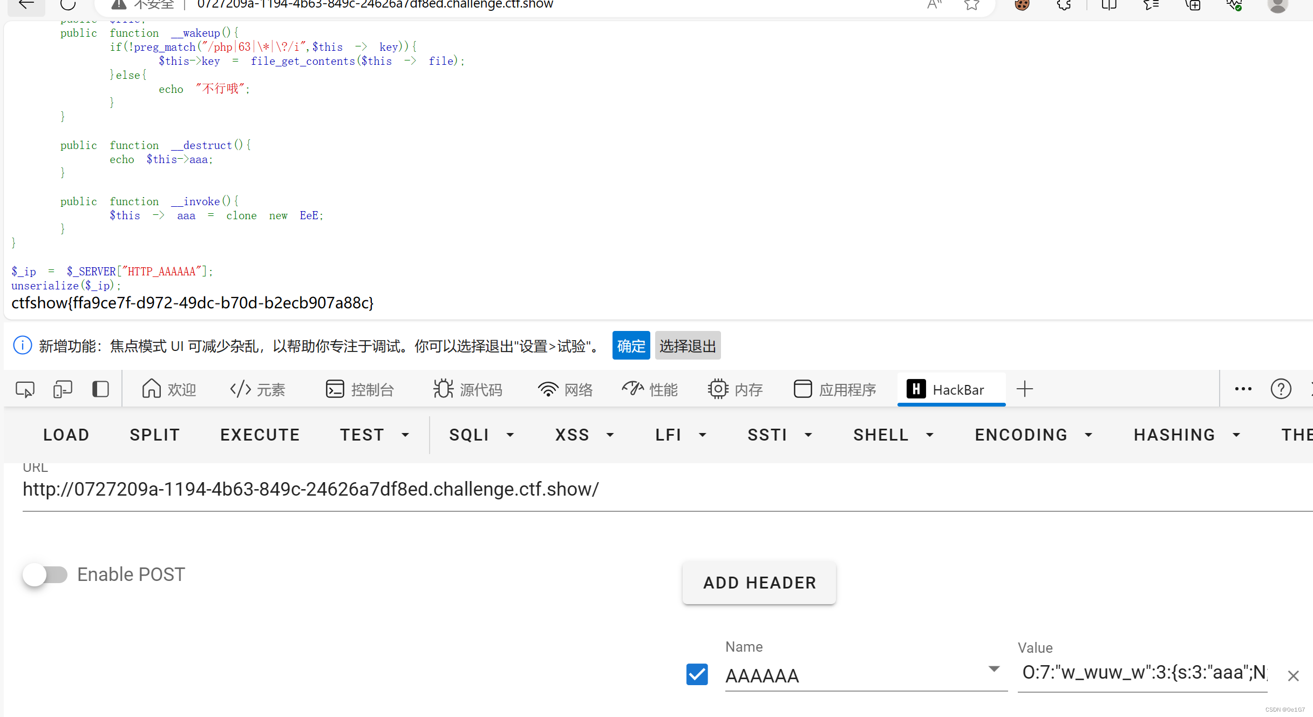Select the inspect element tool in DevTools
The width and height of the screenshot is (1313, 717).
pyautogui.click(x=24, y=389)
